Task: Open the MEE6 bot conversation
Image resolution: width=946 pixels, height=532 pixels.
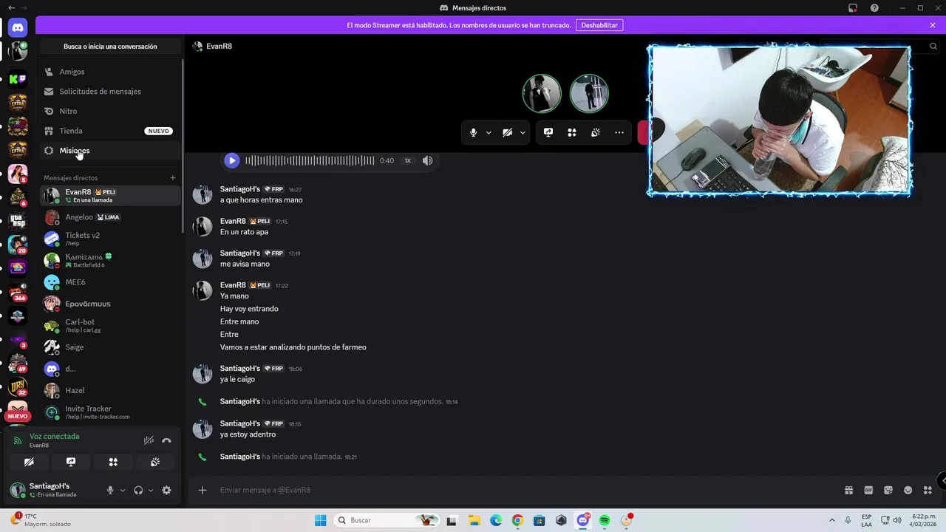Action: (x=109, y=282)
